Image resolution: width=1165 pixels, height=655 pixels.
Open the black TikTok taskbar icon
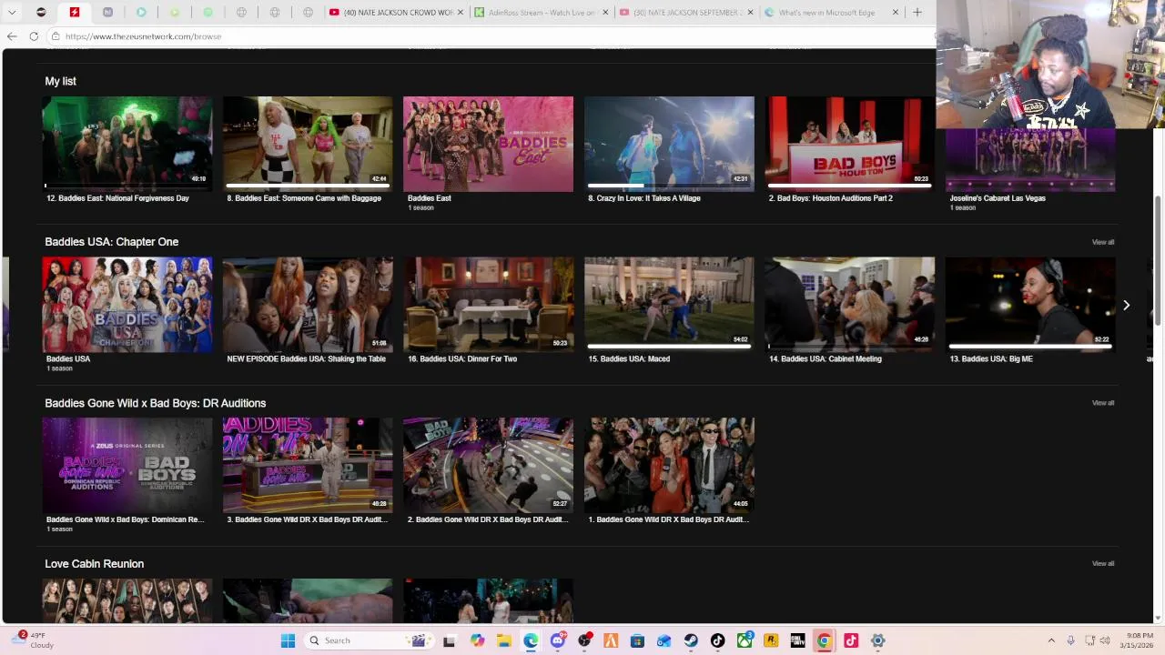pyautogui.click(x=717, y=640)
